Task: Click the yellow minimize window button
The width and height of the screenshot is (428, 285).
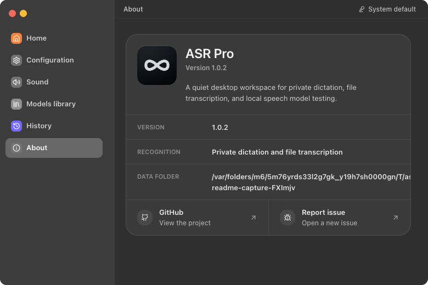Action: (24, 13)
